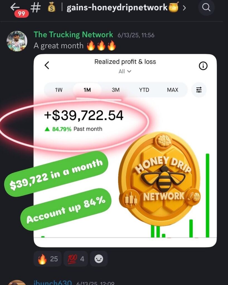Go back using chart's left chevron

click(x=47, y=65)
